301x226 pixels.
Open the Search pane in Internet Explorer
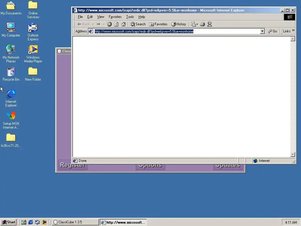[x=138, y=24]
